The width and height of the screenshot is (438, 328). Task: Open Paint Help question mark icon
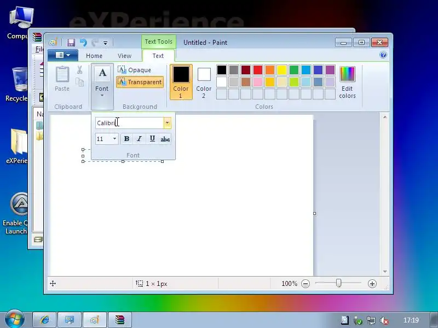383,55
